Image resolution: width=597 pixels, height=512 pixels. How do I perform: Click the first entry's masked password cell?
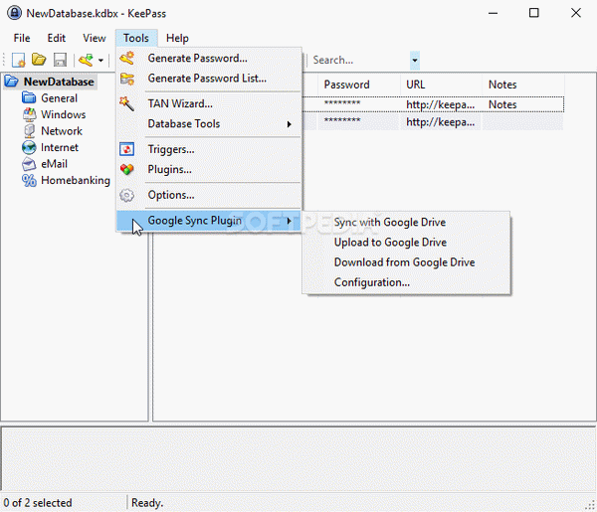coord(358,104)
